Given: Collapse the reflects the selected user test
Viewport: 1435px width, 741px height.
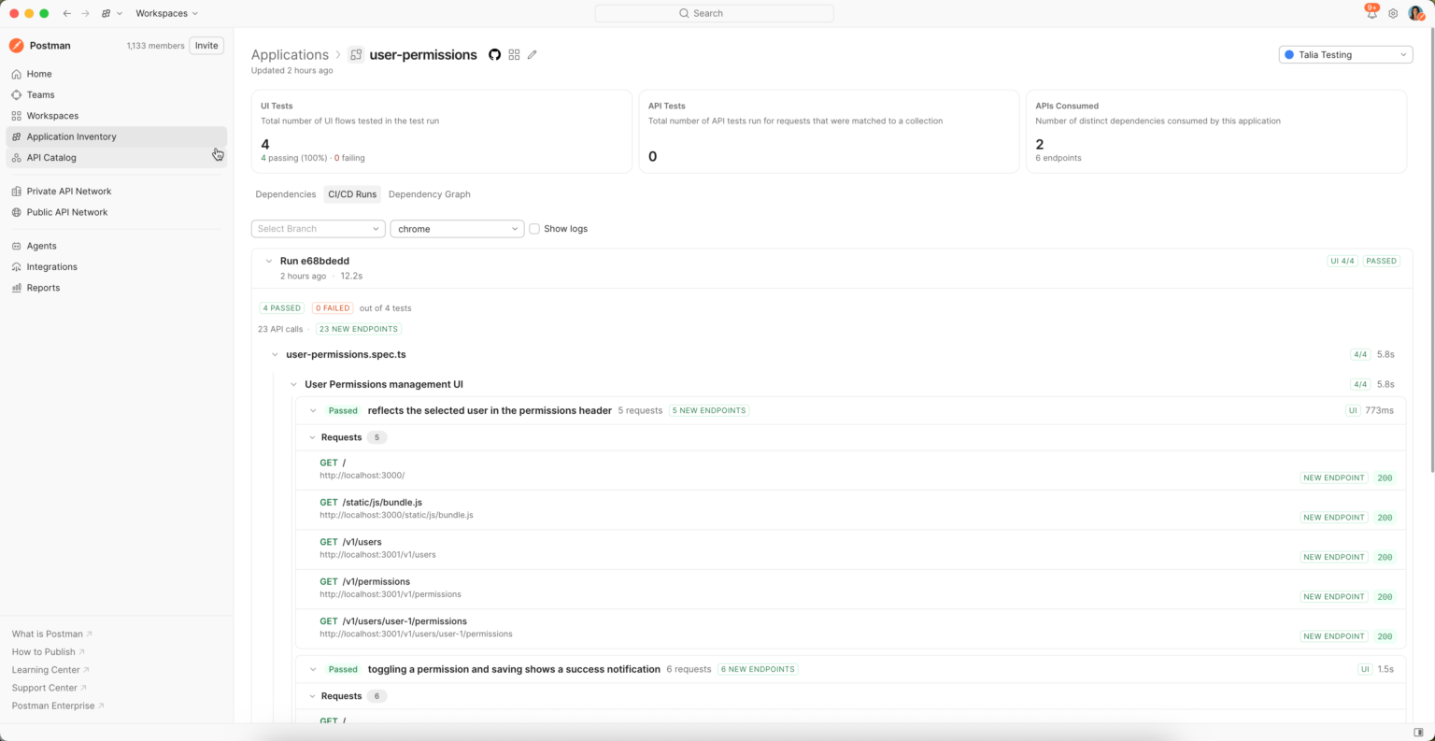Looking at the screenshot, I should [313, 411].
